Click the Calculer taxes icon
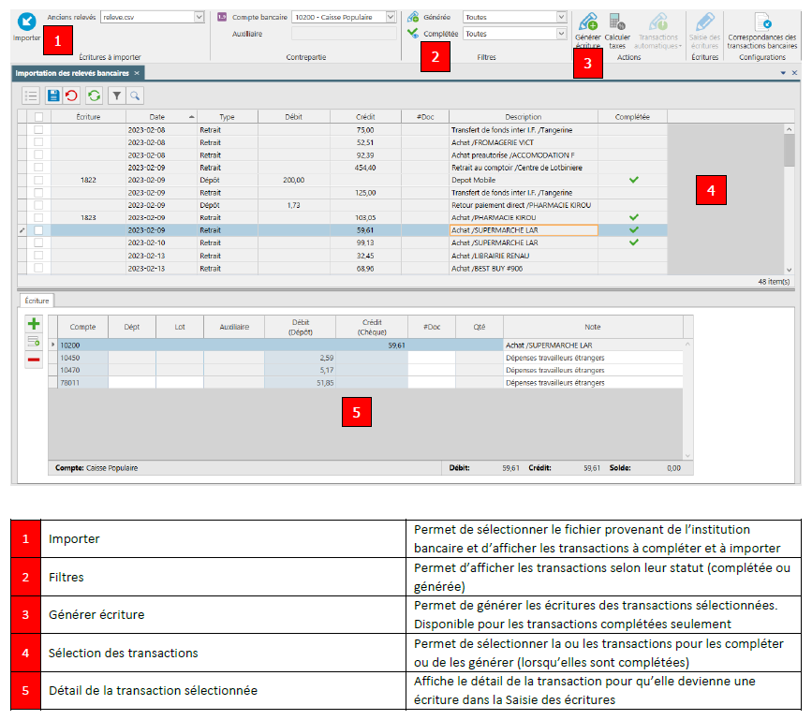Screen dimensions: 812x720 click(617, 22)
